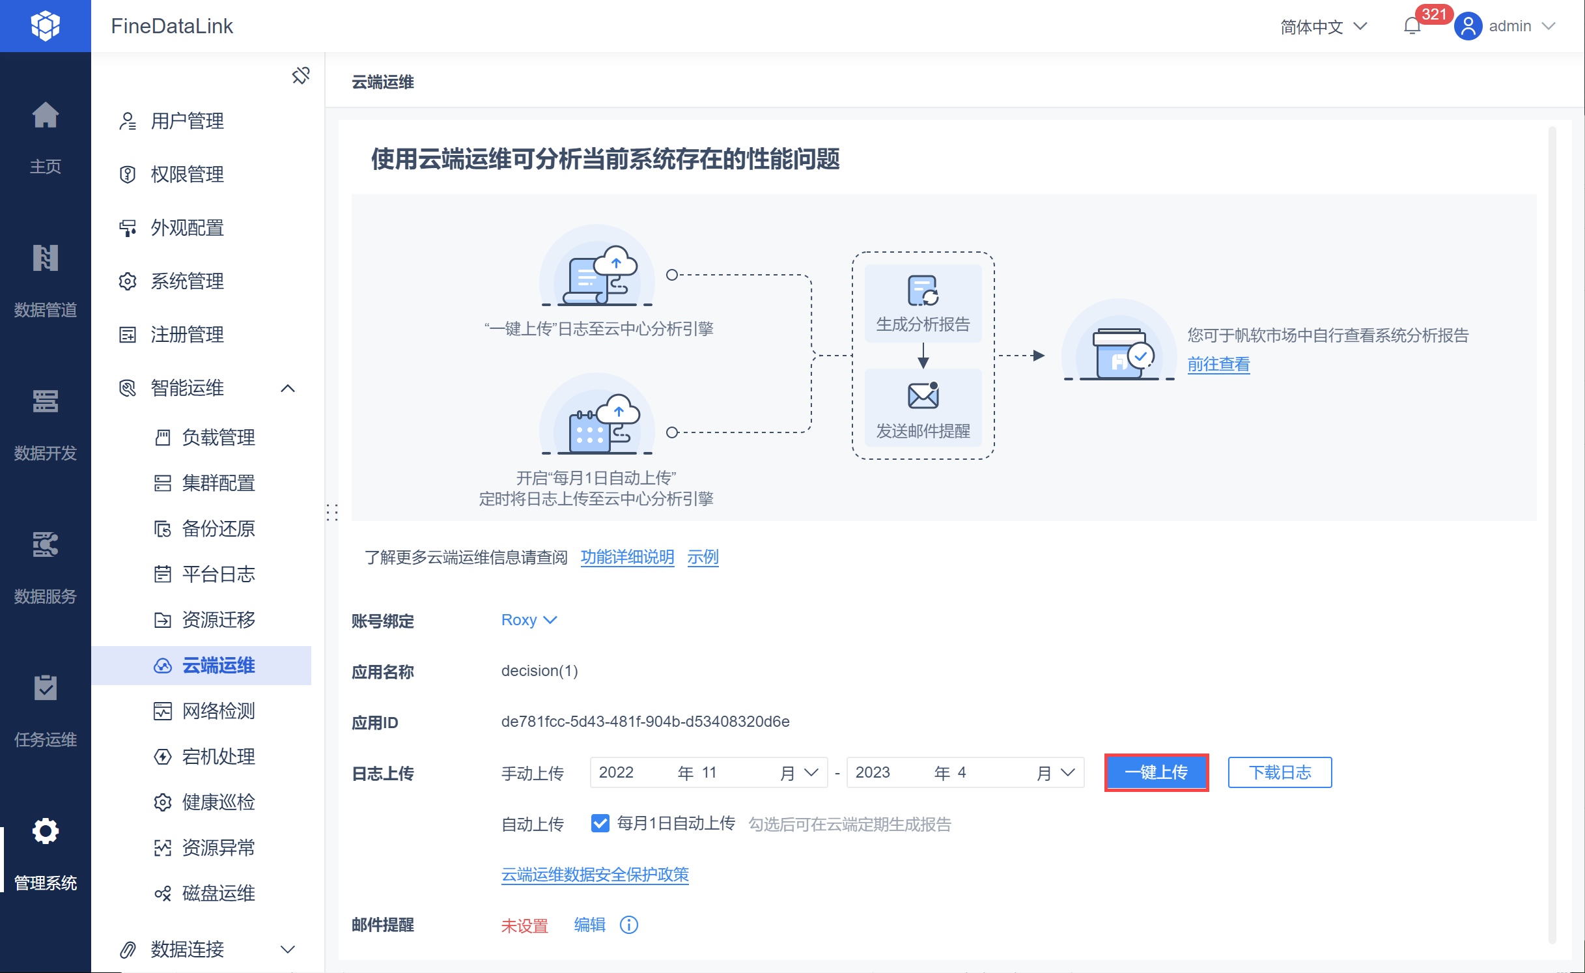
Task: Go to 主页 home icon
Action: tap(45, 116)
